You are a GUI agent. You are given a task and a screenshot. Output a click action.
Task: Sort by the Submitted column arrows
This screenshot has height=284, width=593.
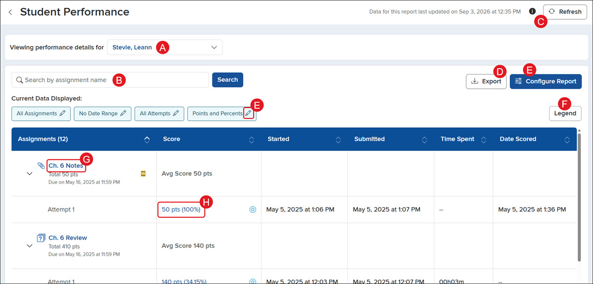(424, 140)
